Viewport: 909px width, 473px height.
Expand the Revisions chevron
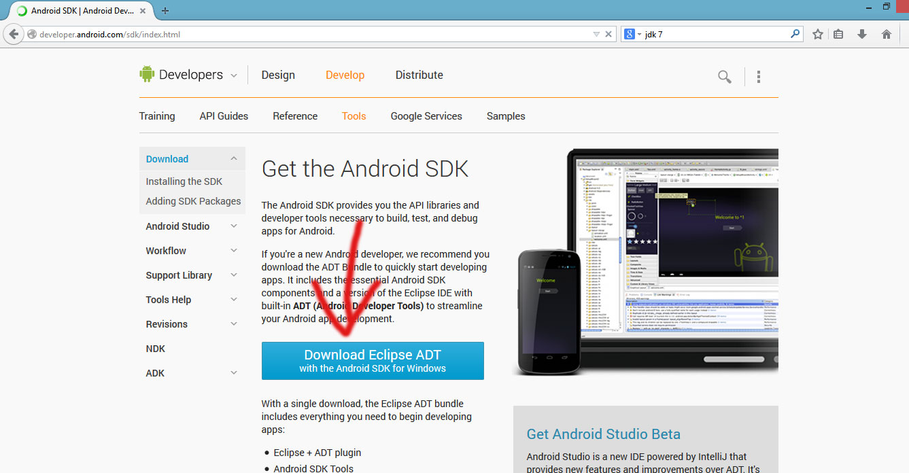coord(234,324)
